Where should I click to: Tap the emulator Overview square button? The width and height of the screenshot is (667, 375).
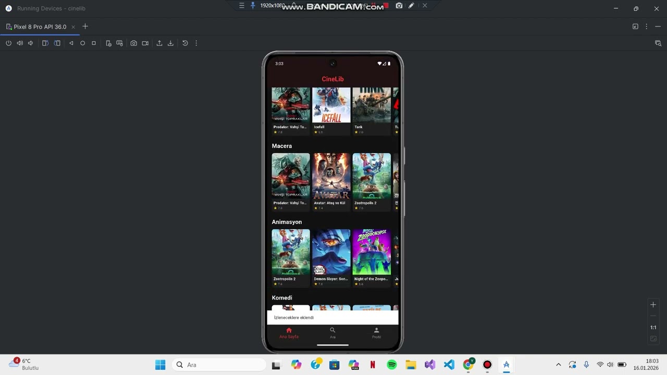click(94, 43)
